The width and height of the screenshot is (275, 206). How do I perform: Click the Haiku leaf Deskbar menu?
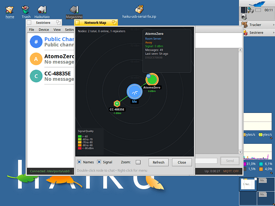point(257,3)
